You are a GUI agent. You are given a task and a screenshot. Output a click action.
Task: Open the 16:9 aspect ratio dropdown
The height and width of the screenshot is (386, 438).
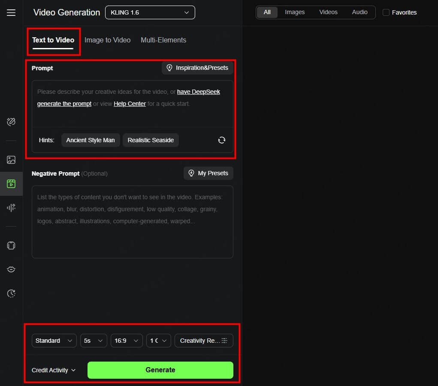coord(127,341)
